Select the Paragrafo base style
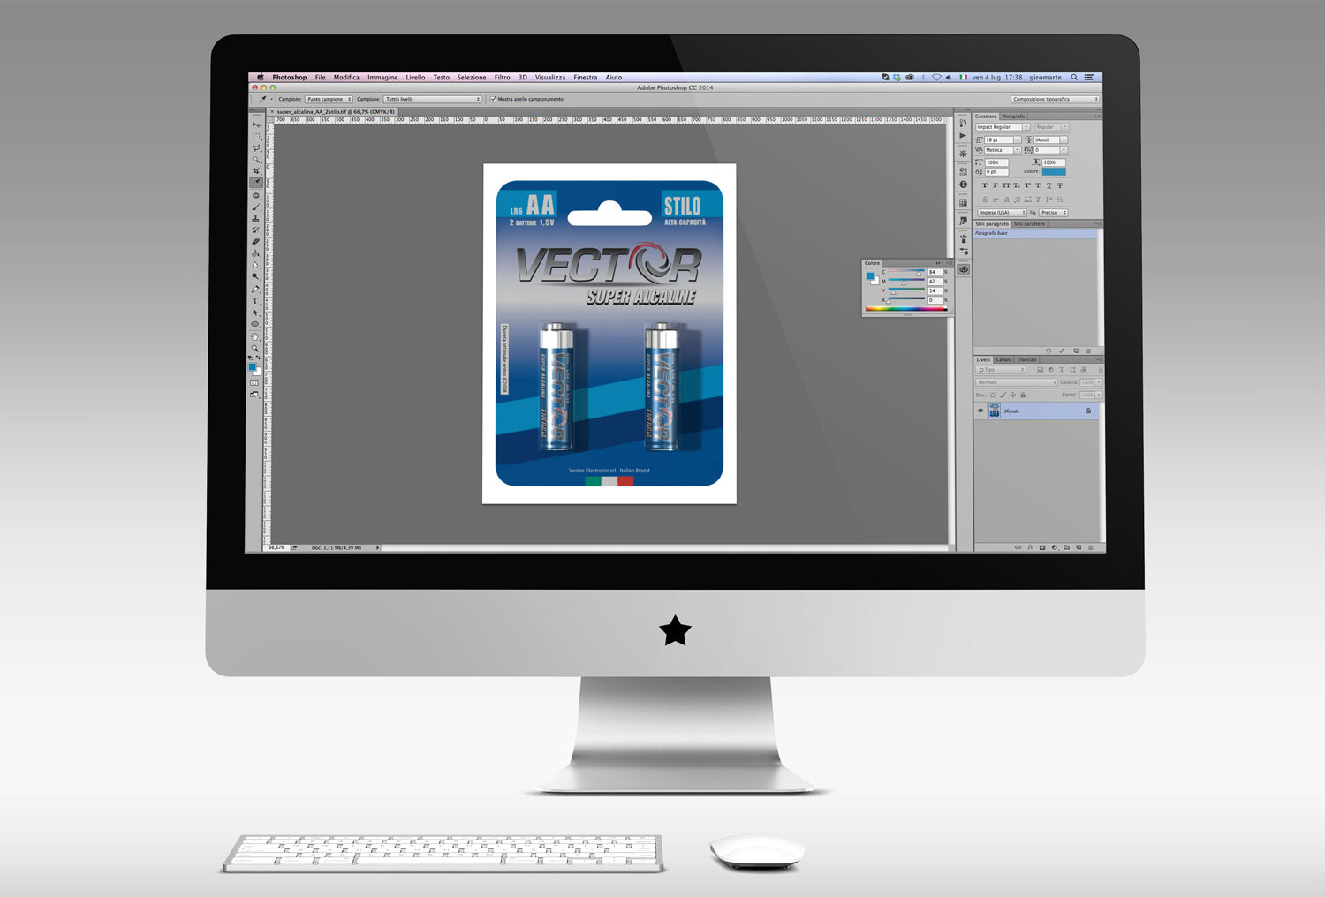 tap(1034, 233)
